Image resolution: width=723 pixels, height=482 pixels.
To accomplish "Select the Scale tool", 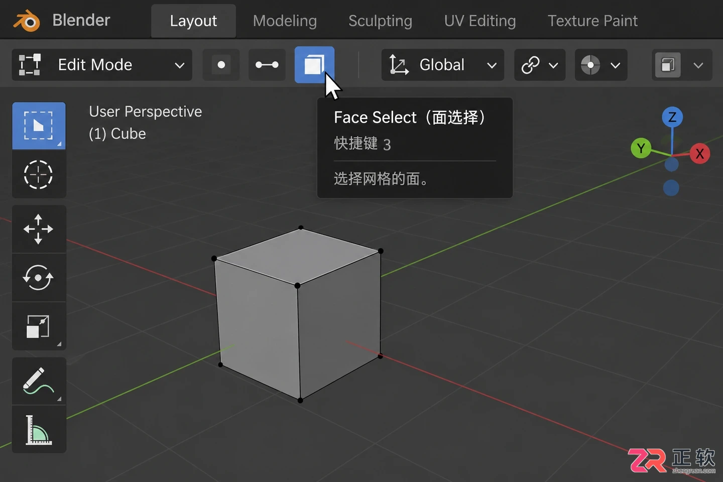I will click(39, 326).
